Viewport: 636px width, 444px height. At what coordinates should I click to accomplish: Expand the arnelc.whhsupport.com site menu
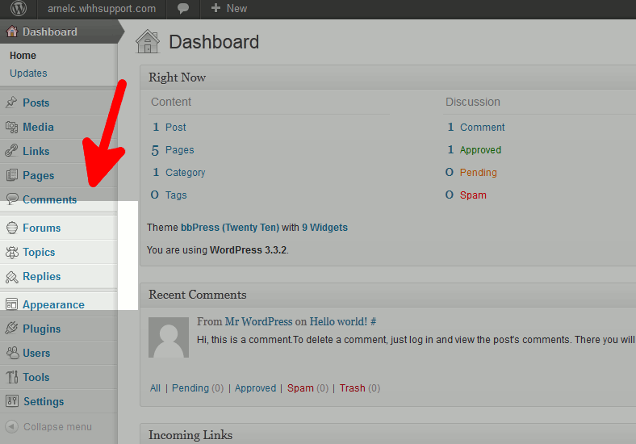pos(102,9)
